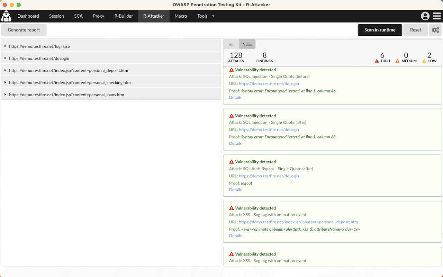Expand the login.jsp tree item
443x277 pixels.
click(x=5, y=46)
